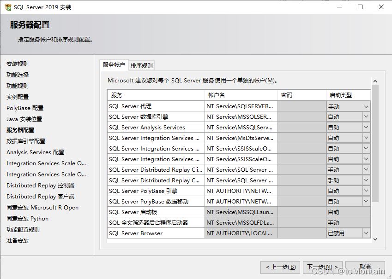Open startup type dropdown for SQL Server 数据库引擎

click(366, 116)
